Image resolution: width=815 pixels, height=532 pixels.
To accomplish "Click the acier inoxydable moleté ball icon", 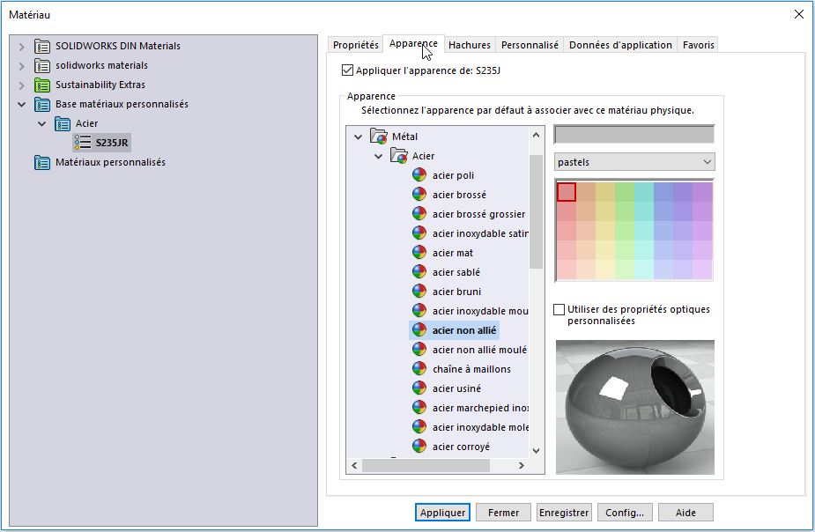I will pyautogui.click(x=419, y=427).
